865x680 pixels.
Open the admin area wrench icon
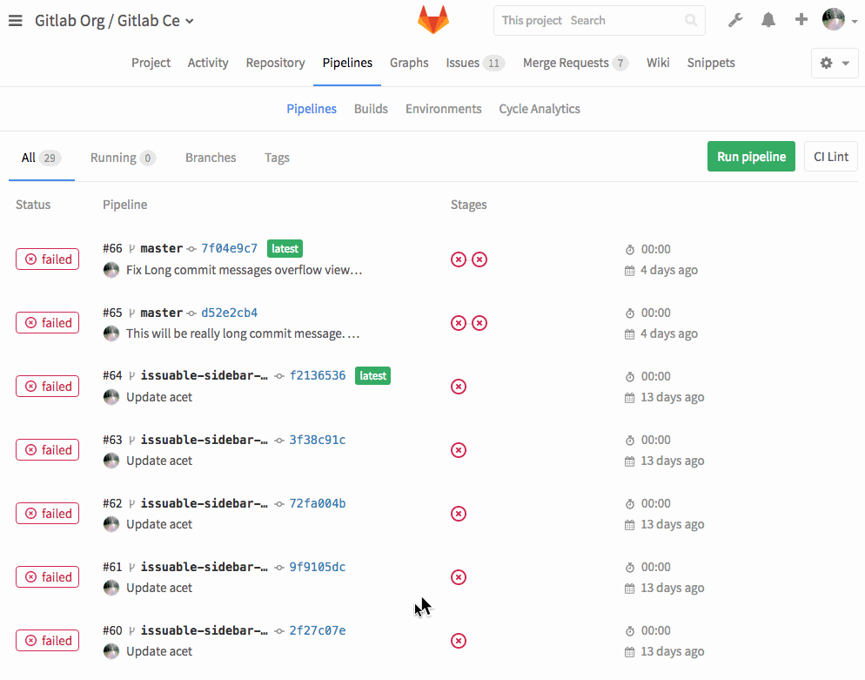pyautogui.click(x=735, y=19)
